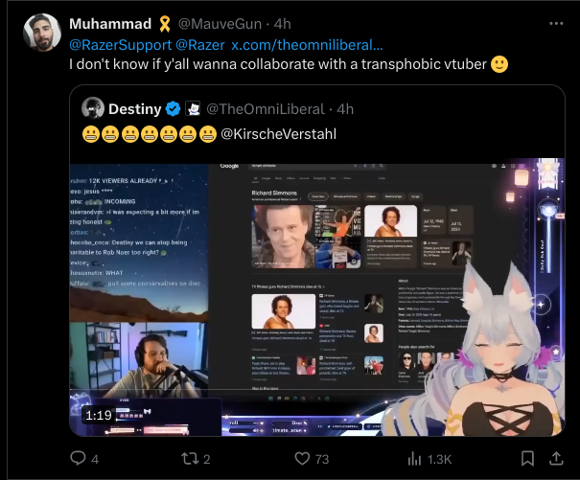Repost this tweet via retweet icon

[x=190, y=459]
